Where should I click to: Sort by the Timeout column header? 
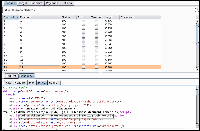tap(97, 17)
